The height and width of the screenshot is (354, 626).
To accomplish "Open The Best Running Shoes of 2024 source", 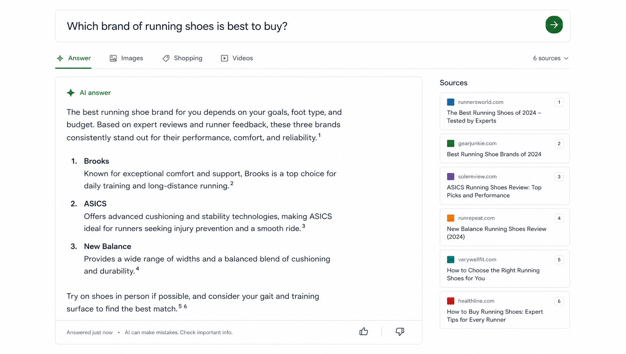I will coord(504,111).
